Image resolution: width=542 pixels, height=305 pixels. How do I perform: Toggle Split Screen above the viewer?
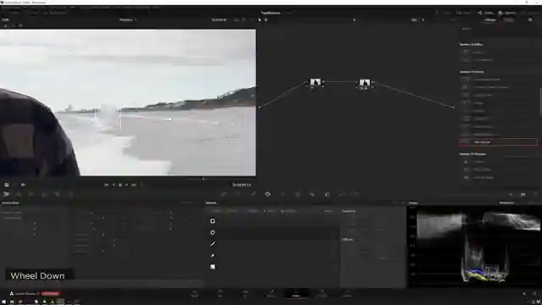coord(14,25)
